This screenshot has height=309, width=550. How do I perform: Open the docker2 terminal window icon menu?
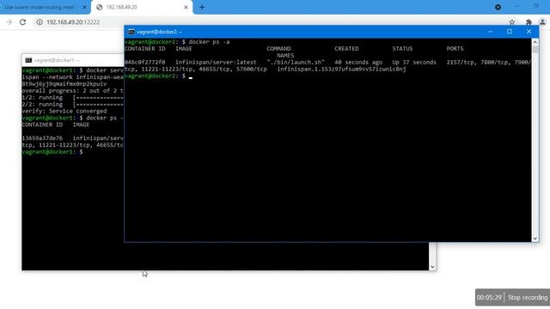pyautogui.click(x=131, y=32)
